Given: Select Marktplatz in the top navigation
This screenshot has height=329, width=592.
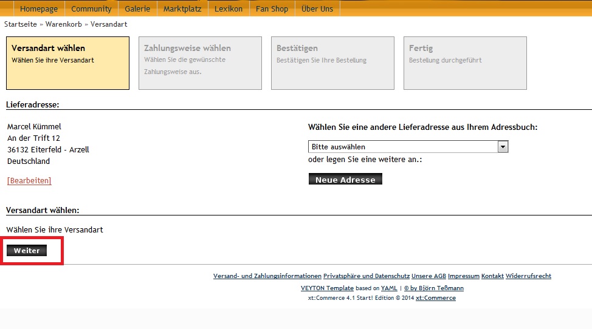Looking at the screenshot, I should click(182, 8).
